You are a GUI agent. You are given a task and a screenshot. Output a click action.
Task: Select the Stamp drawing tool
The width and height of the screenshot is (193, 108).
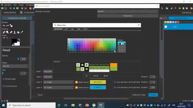tap(14, 32)
